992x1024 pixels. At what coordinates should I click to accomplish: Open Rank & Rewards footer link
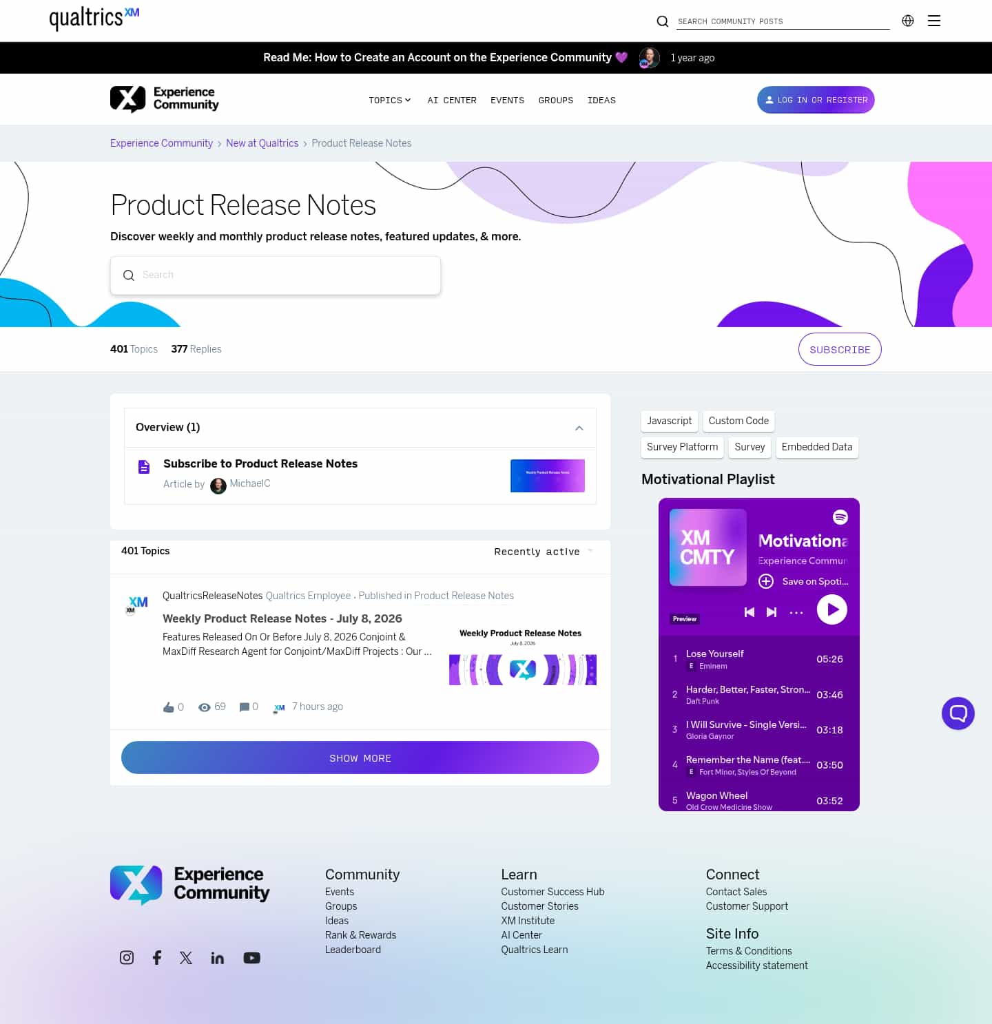click(x=360, y=935)
